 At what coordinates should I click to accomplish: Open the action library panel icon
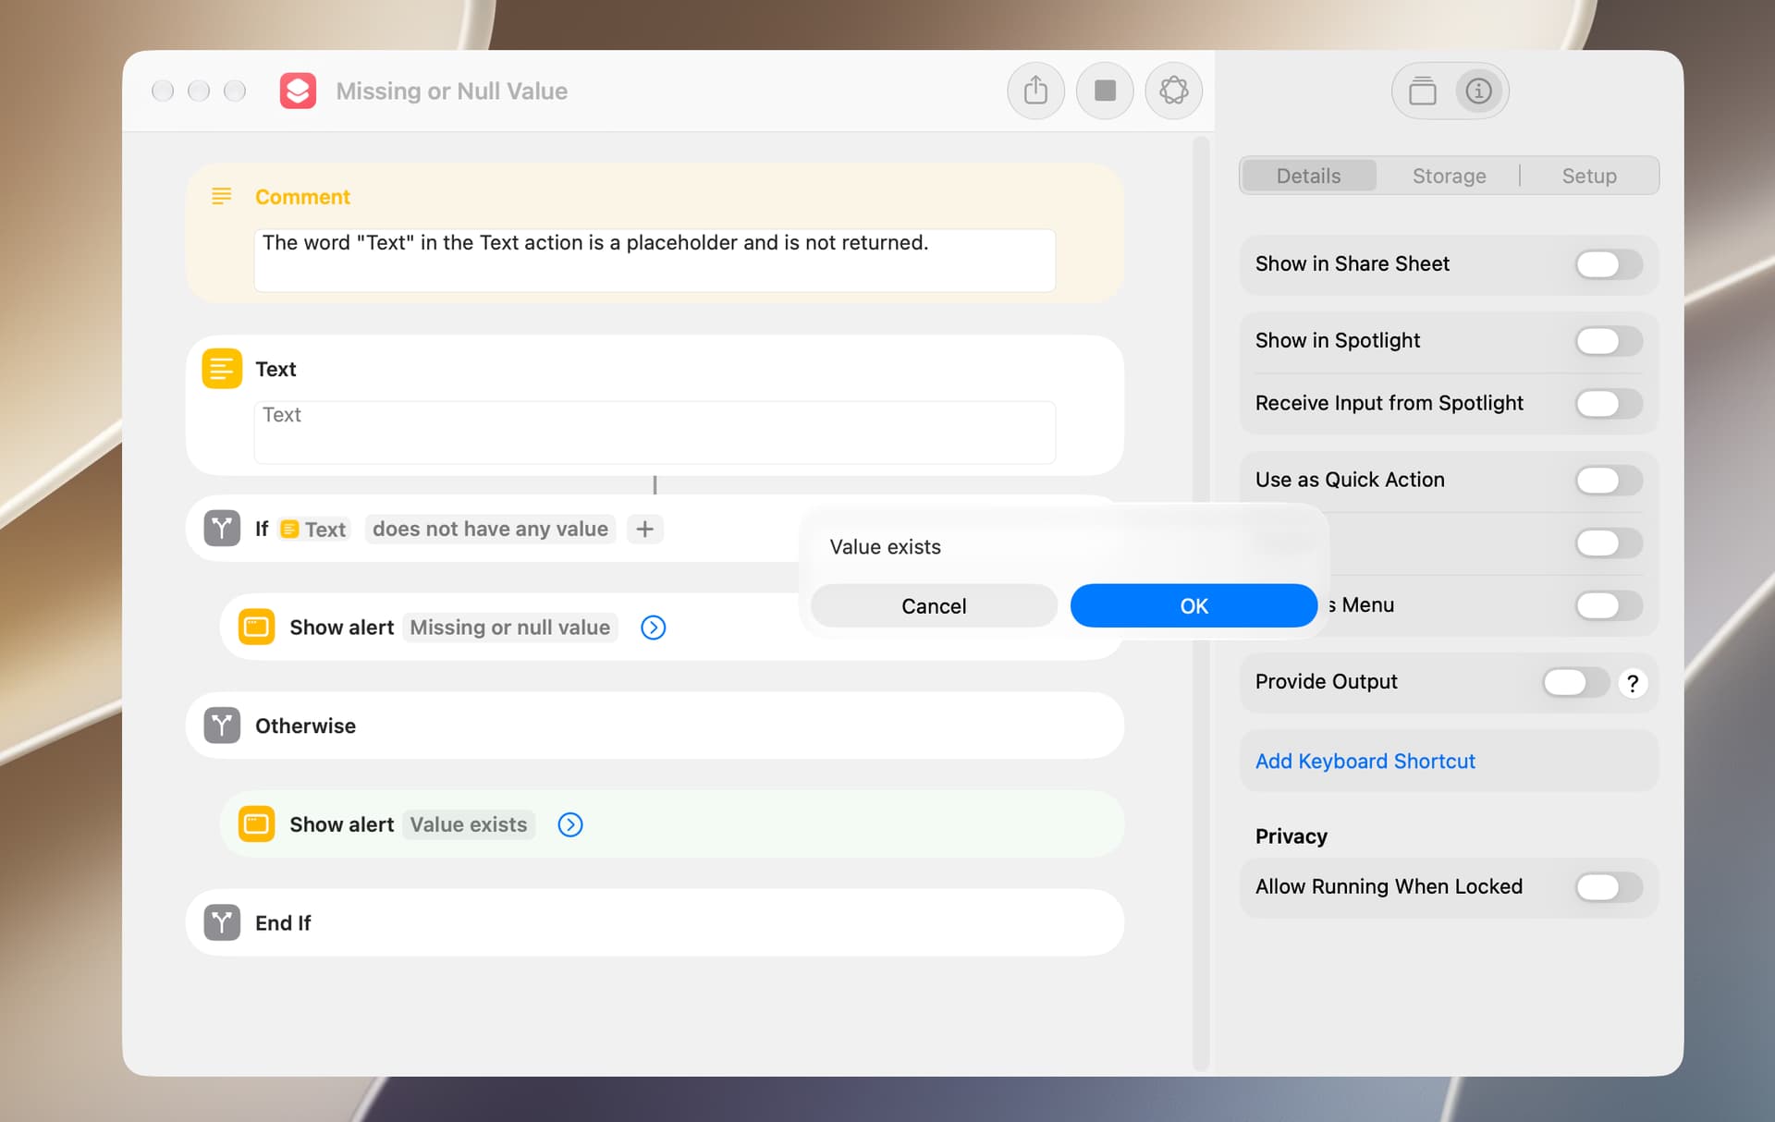(x=1422, y=91)
